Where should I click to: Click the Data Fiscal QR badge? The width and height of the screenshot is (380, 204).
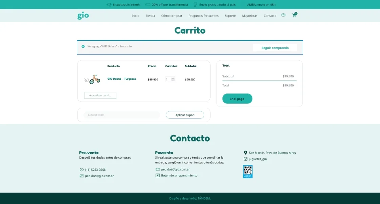coord(248,171)
